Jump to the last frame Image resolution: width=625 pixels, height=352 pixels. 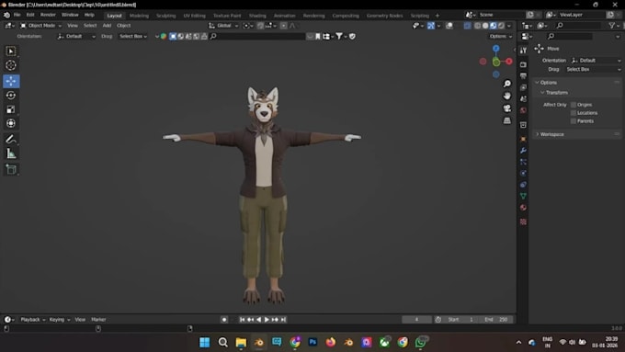(283, 319)
